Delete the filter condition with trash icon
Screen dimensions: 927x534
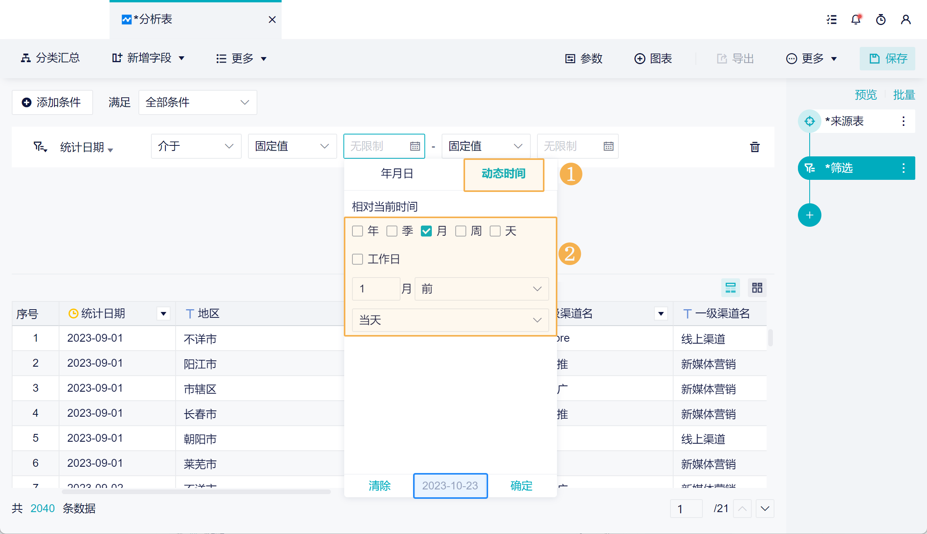[x=755, y=147]
